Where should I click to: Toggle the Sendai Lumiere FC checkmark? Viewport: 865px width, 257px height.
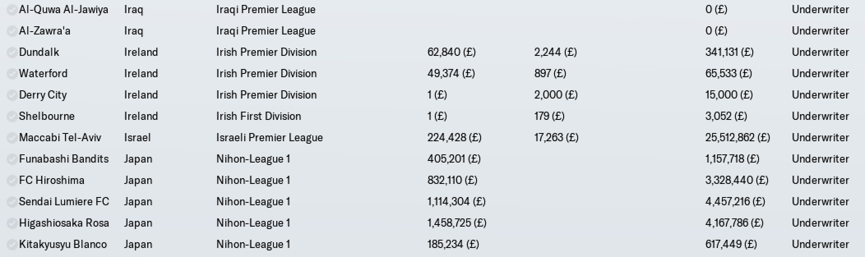[x=12, y=202]
